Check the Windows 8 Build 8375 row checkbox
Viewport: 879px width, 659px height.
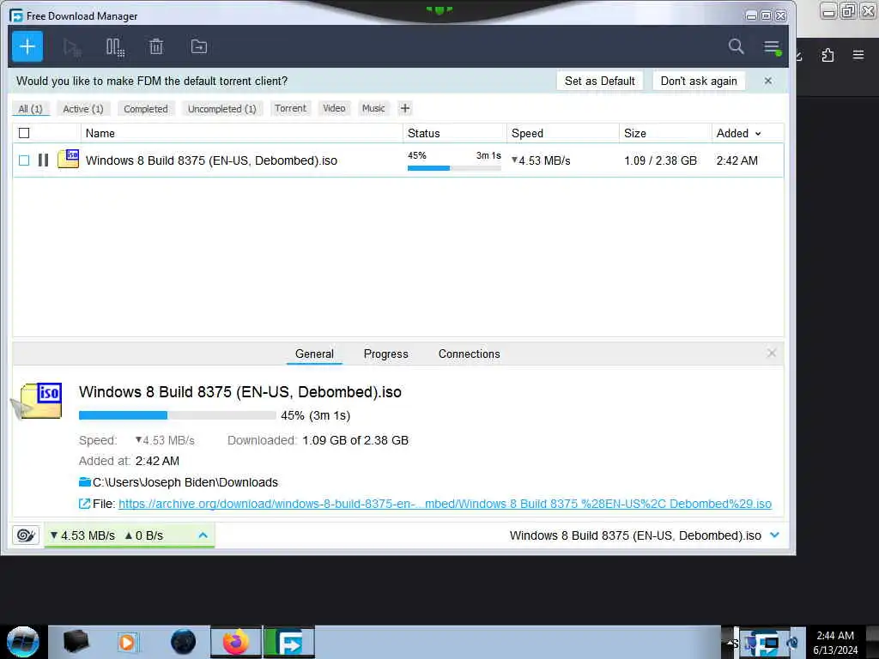tap(24, 160)
